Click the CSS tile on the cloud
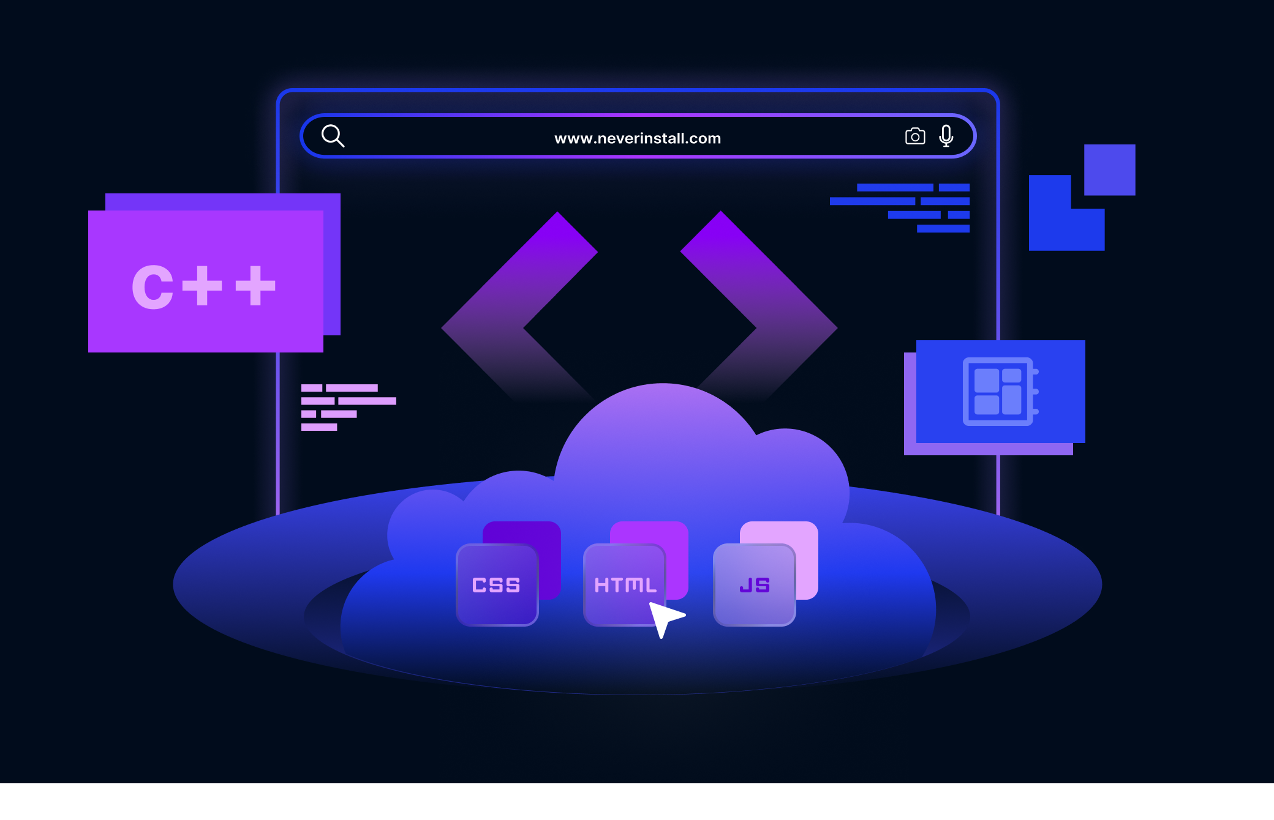The width and height of the screenshot is (1274, 820). [x=497, y=585]
